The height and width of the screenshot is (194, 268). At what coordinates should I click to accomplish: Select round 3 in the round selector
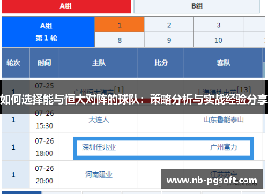(218, 25)
